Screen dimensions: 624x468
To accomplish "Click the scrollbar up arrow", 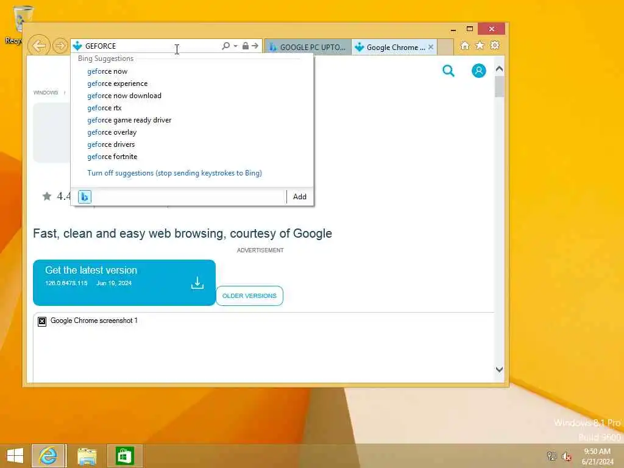I will 500,68.
